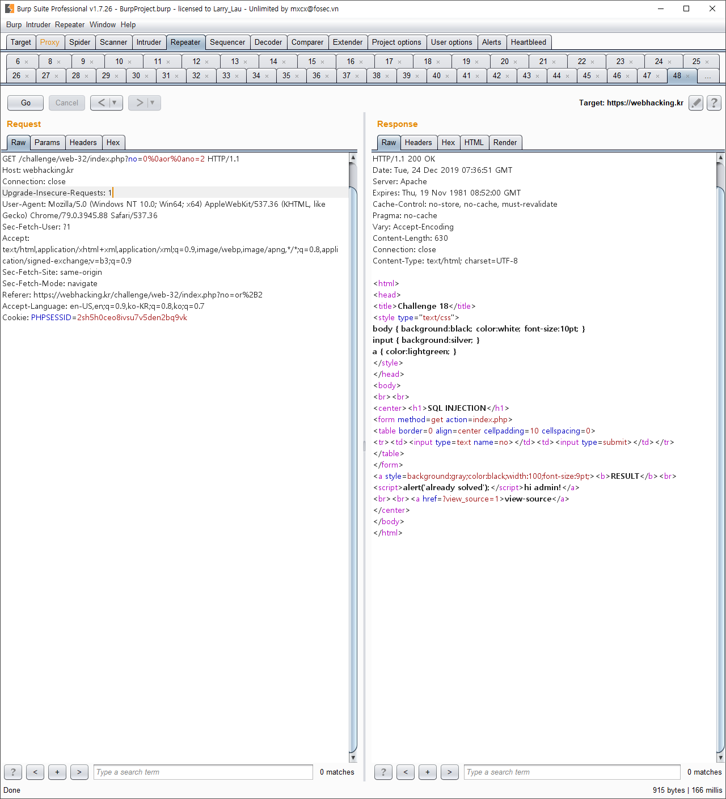The height and width of the screenshot is (799, 726).
Task: Go to previous match in response search
Action: [x=406, y=772]
